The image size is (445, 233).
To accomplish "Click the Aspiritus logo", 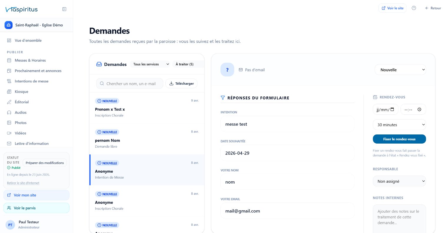I will click(x=21, y=9).
